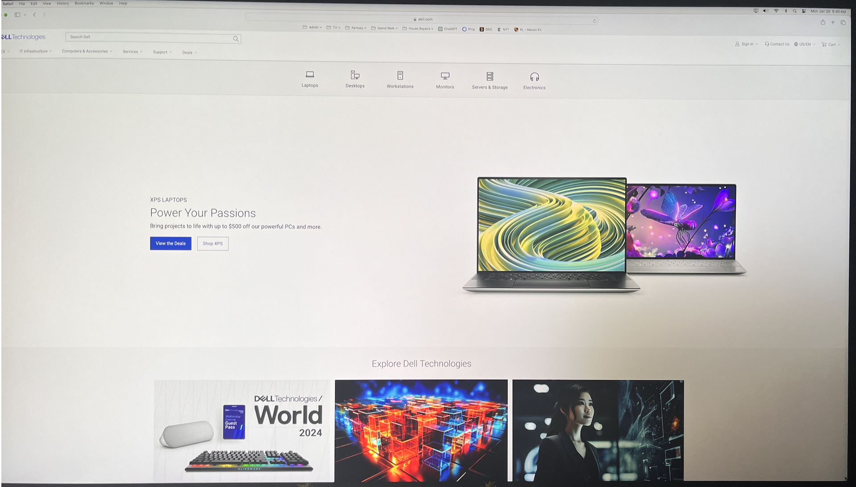Open macOS Spotlight search icon
Image resolution: width=856 pixels, height=487 pixels.
794,11
